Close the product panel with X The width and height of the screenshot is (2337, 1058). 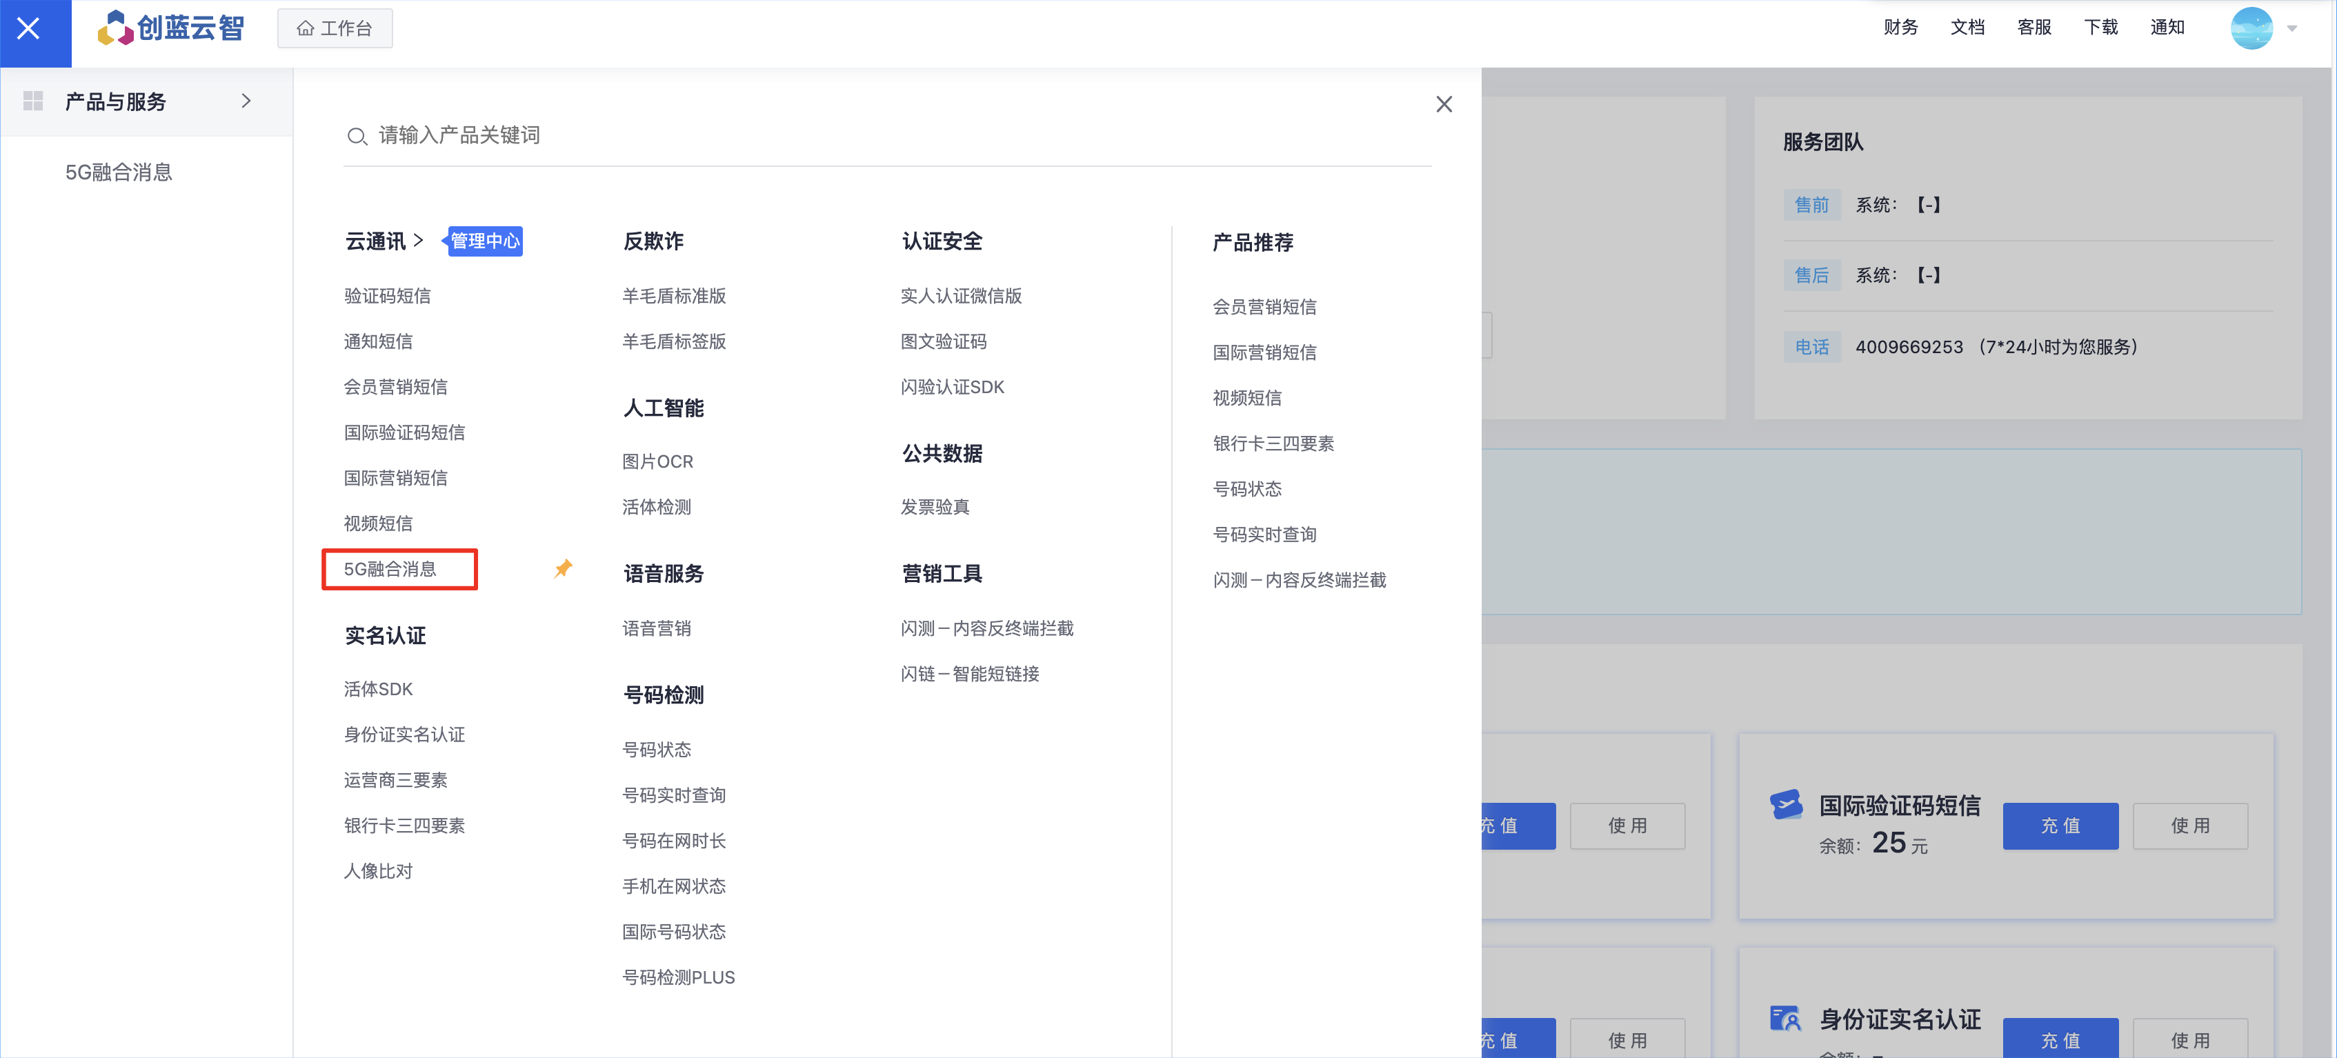(x=1444, y=104)
